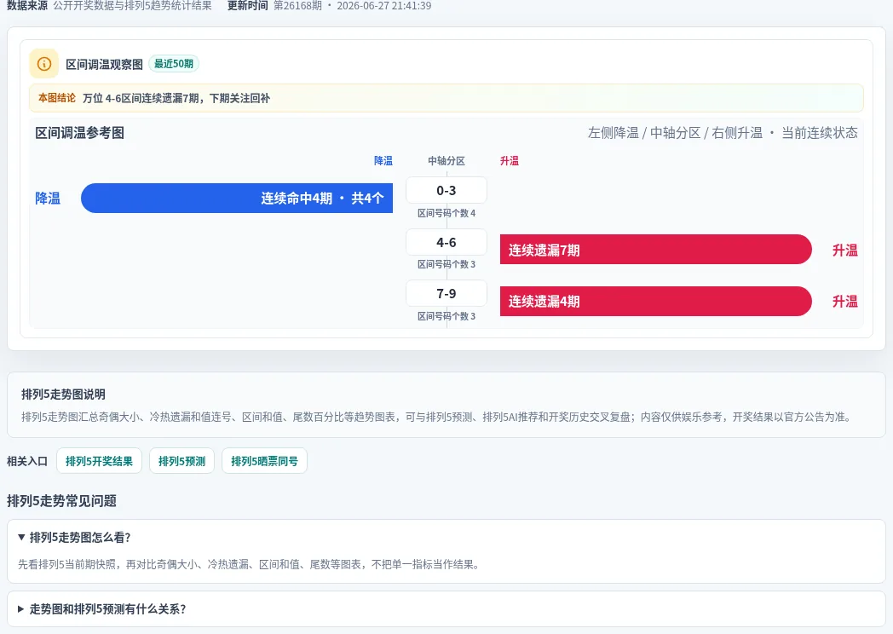Collapse the 排列5走势图怎么看 question
The width and height of the screenshot is (893, 634).
coord(446,537)
